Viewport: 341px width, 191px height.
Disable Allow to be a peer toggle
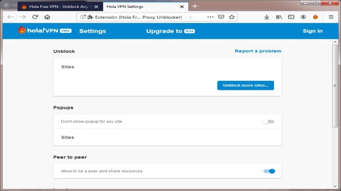pyautogui.click(x=269, y=171)
